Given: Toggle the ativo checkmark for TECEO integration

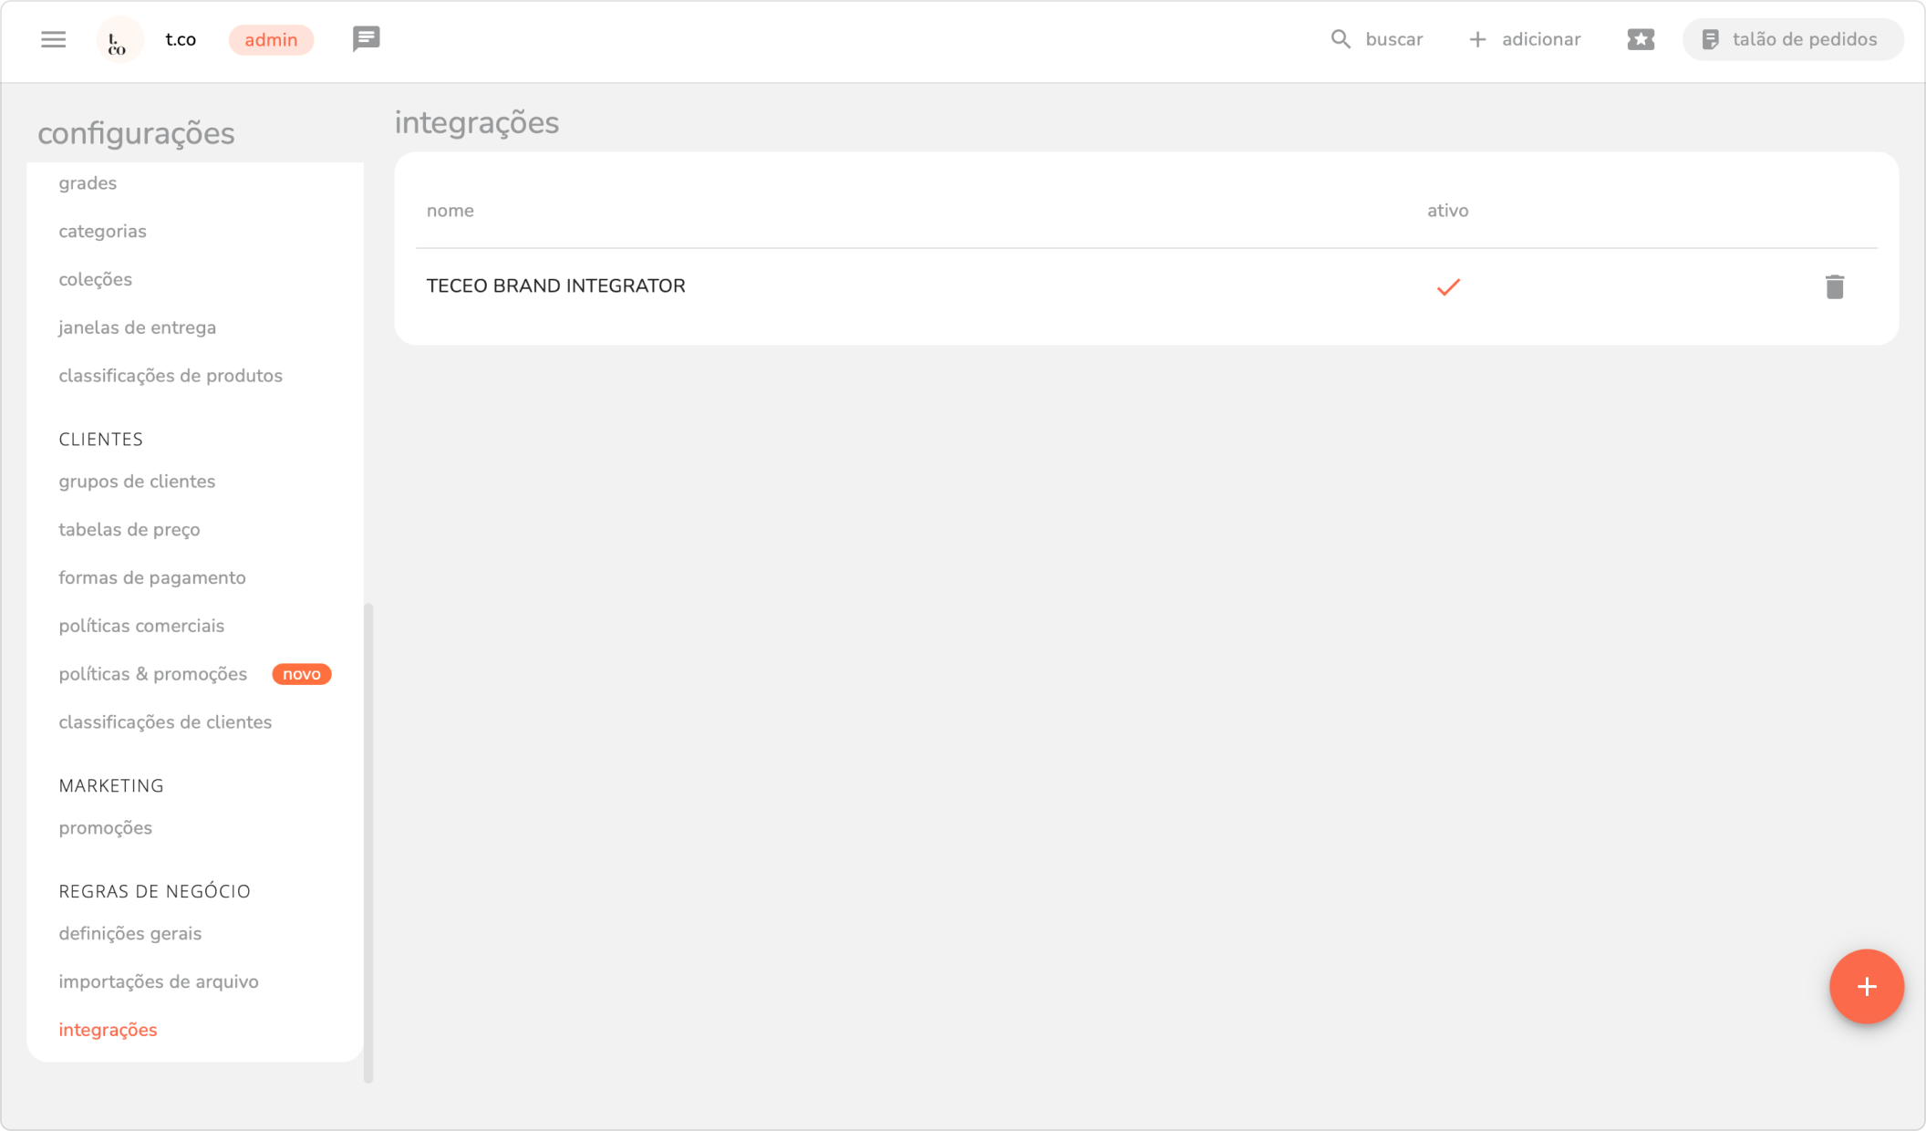Looking at the screenshot, I should point(1448,287).
